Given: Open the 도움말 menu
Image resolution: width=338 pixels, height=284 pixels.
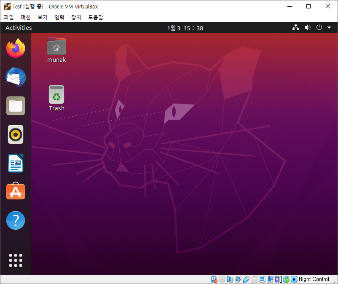Looking at the screenshot, I should 96,17.
